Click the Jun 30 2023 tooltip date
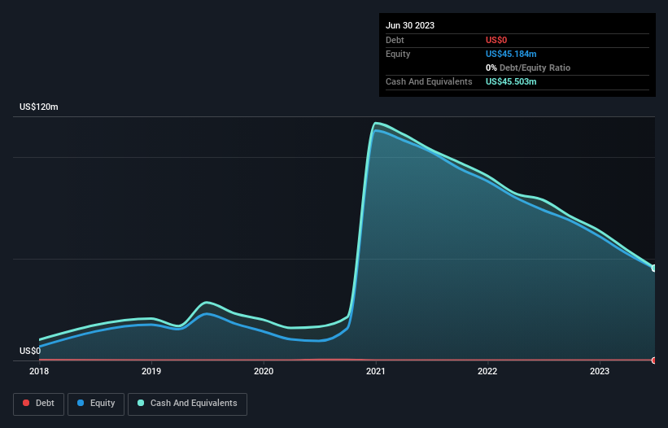Screen dimensions: 668x428 pos(410,25)
